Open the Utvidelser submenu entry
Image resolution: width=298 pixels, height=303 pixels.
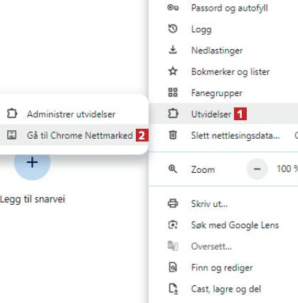pos(224,114)
